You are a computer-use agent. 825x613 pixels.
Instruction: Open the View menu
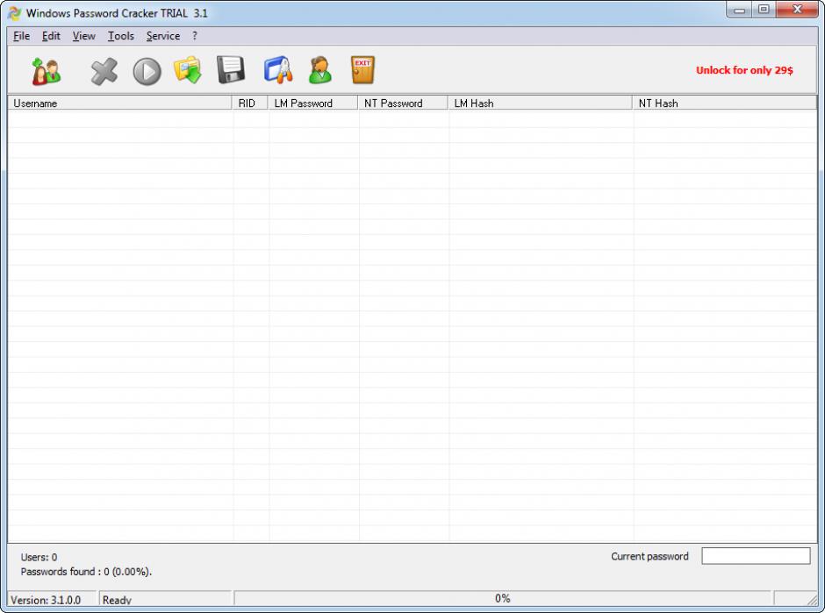pos(83,36)
